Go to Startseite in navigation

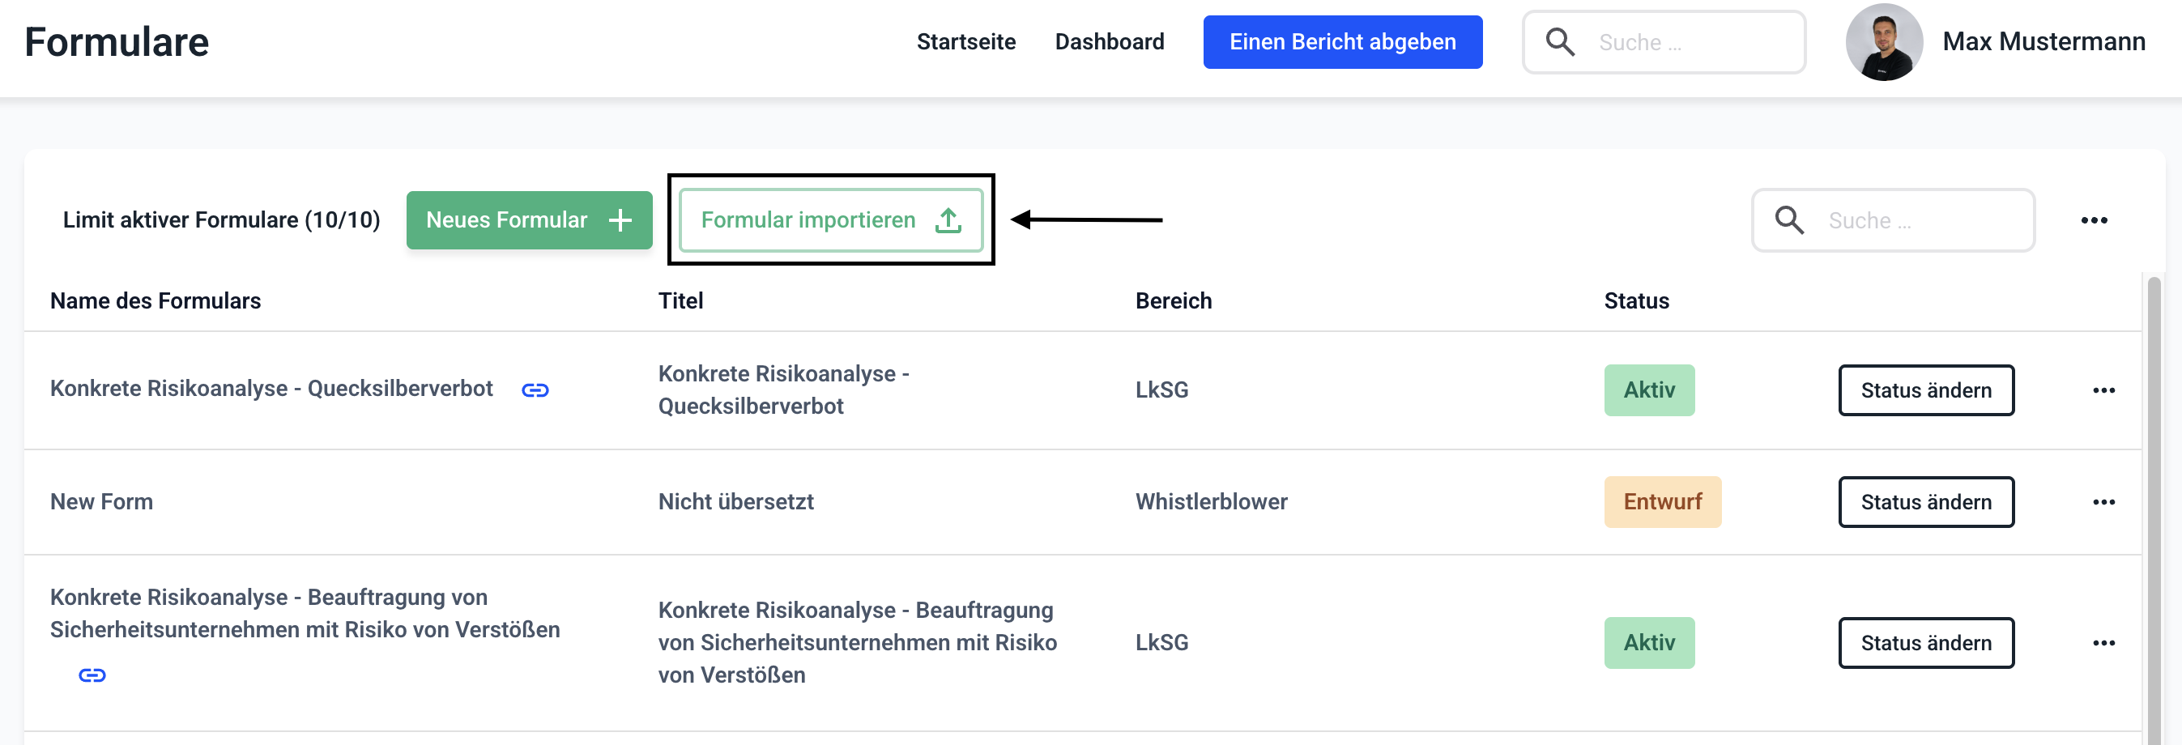[x=965, y=42]
